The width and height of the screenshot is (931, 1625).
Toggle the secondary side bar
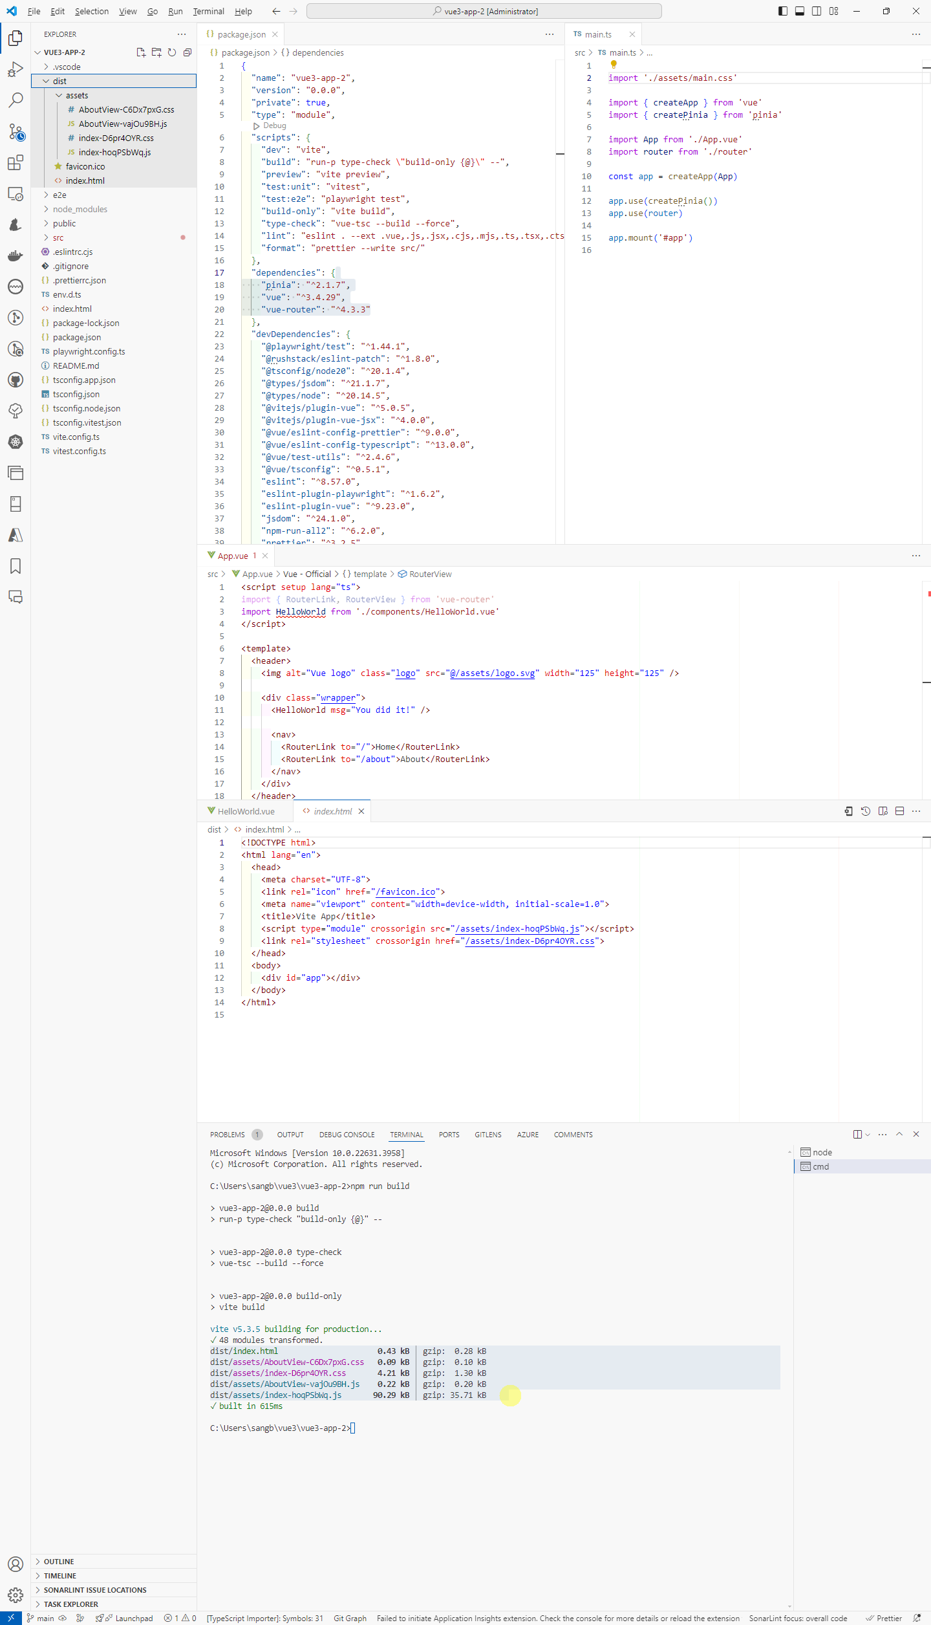click(x=817, y=11)
